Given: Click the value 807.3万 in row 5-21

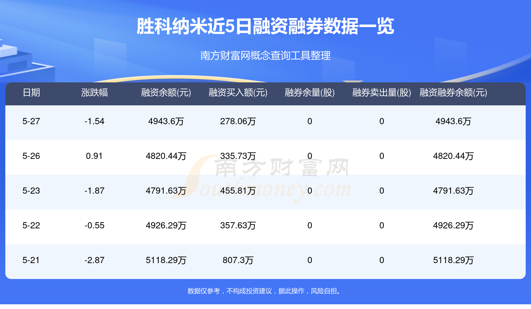Looking at the screenshot, I should click(x=238, y=260).
